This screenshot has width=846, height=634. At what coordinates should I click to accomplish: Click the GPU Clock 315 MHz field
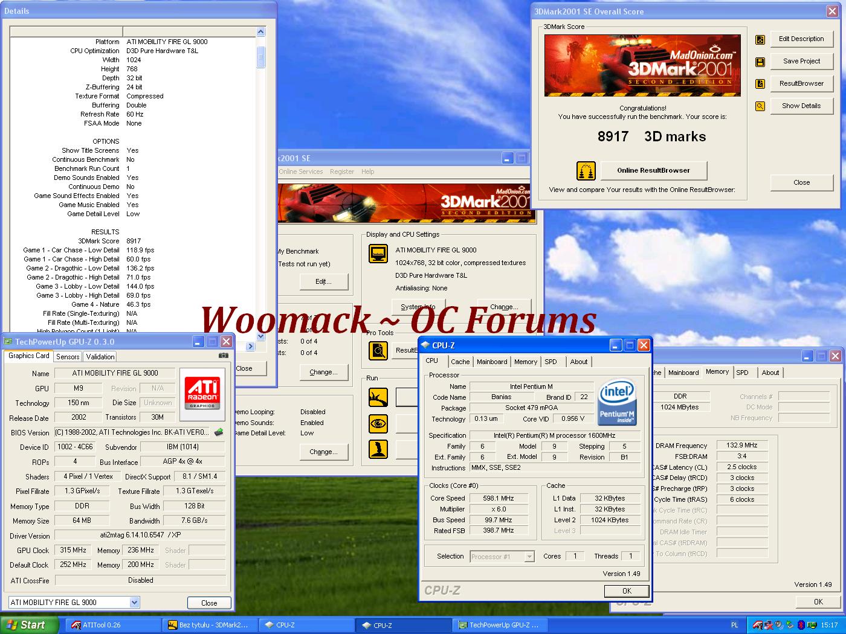coord(73,550)
